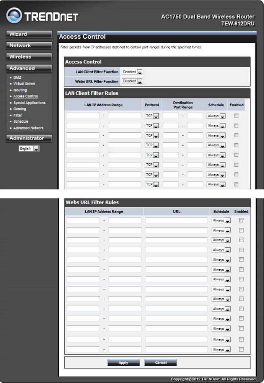The image size is (264, 383).
Task: Select the Access Control sidebar link
Action: click(x=26, y=96)
